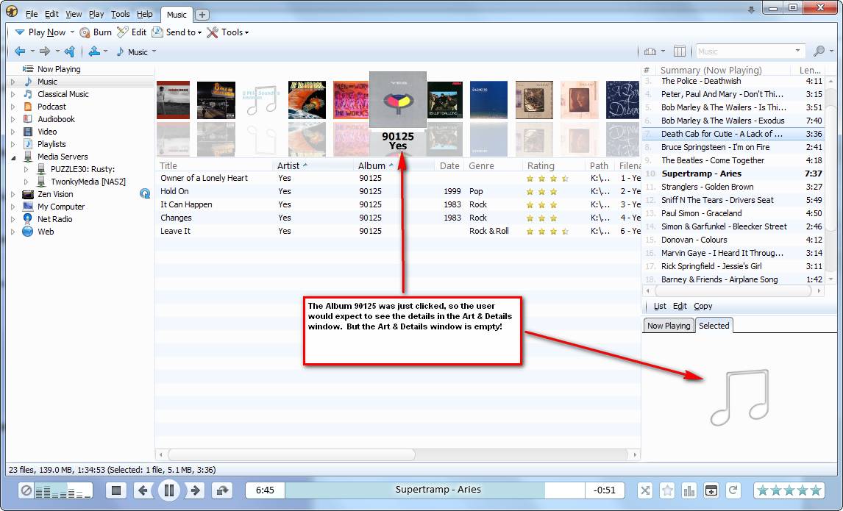Expand the Playlists tree node

pos(13,144)
